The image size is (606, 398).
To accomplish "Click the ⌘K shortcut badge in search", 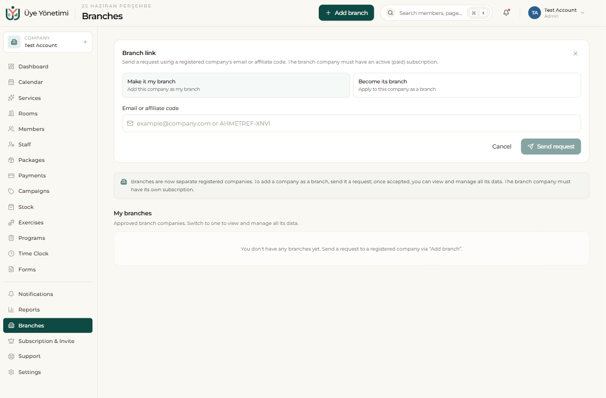I will (478, 13).
